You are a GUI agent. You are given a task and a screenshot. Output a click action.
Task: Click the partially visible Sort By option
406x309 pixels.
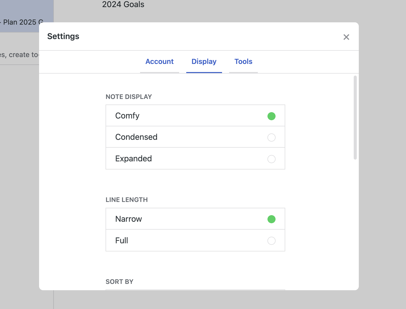click(119, 281)
